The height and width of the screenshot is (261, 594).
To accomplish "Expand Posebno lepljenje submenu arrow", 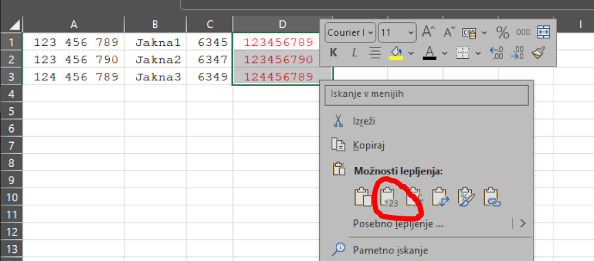I will point(523,223).
